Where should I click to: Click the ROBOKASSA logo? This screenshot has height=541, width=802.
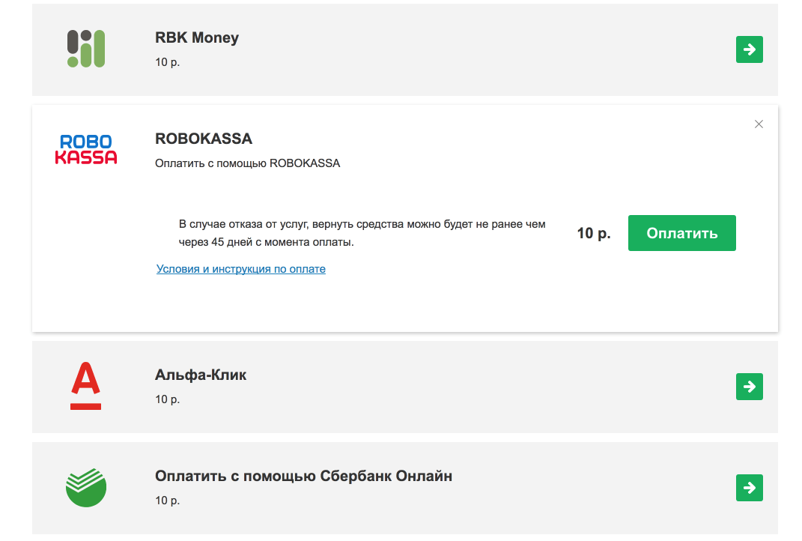(x=86, y=149)
